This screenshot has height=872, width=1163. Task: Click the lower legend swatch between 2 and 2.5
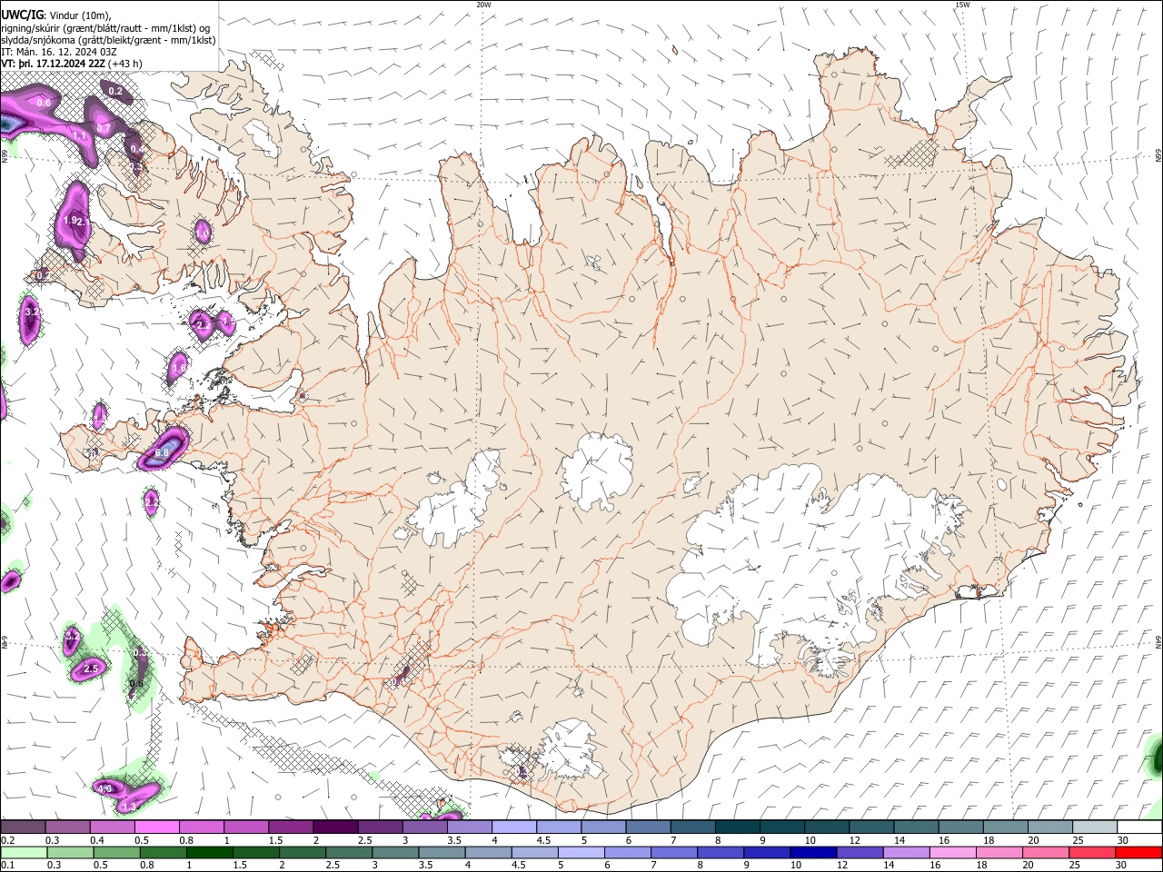coord(302,852)
